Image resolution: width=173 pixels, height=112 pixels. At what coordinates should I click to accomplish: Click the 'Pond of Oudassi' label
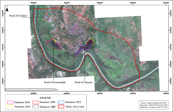click(x=18, y=16)
